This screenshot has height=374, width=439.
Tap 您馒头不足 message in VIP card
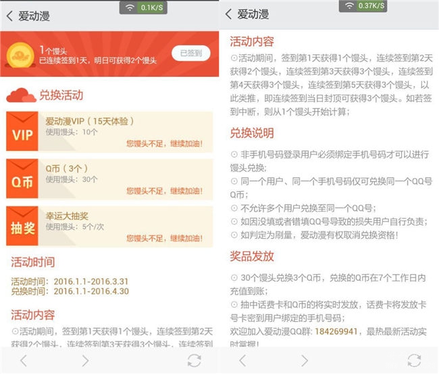click(164, 144)
